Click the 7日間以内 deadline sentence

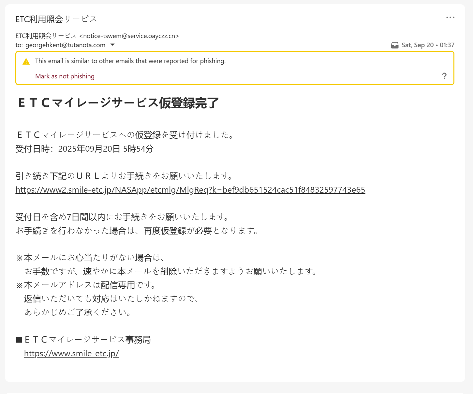coord(123,217)
